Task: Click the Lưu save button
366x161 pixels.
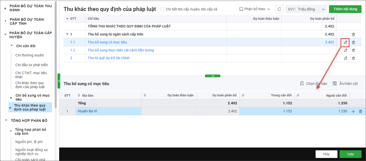Action: [x=350, y=154]
